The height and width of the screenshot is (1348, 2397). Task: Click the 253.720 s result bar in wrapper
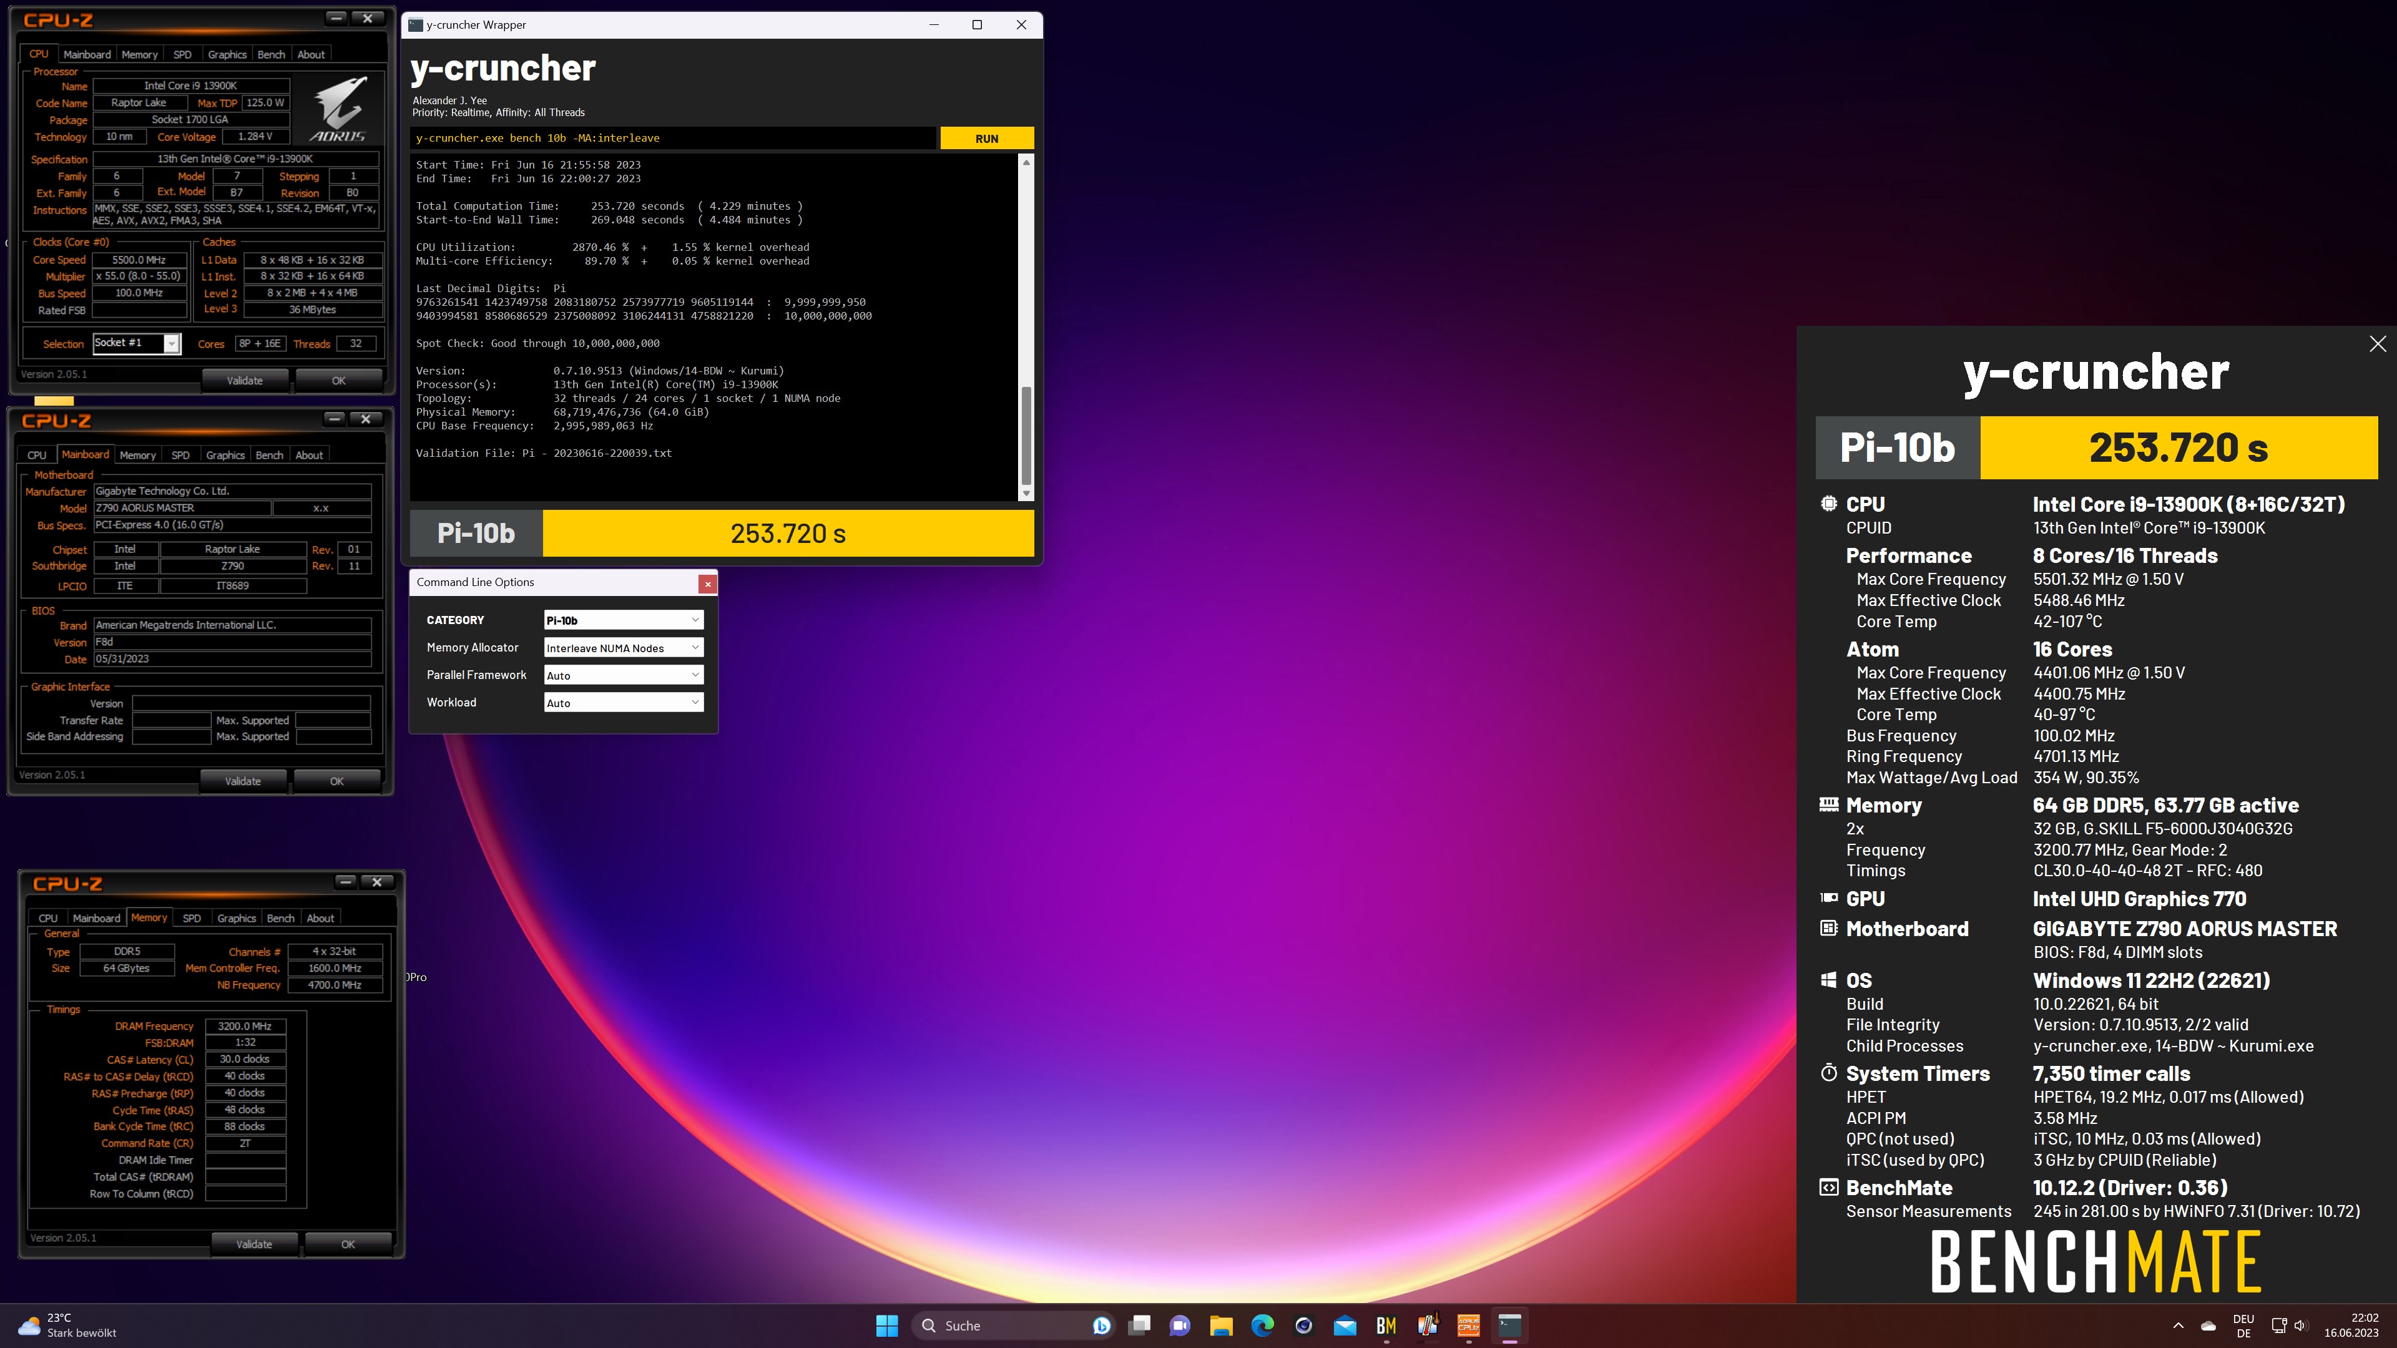pos(788,534)
